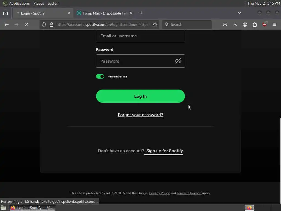Toggle password visibility eye icon
Image resolution: width=281 pixels, height=211 pixels.
coord(178,61)
